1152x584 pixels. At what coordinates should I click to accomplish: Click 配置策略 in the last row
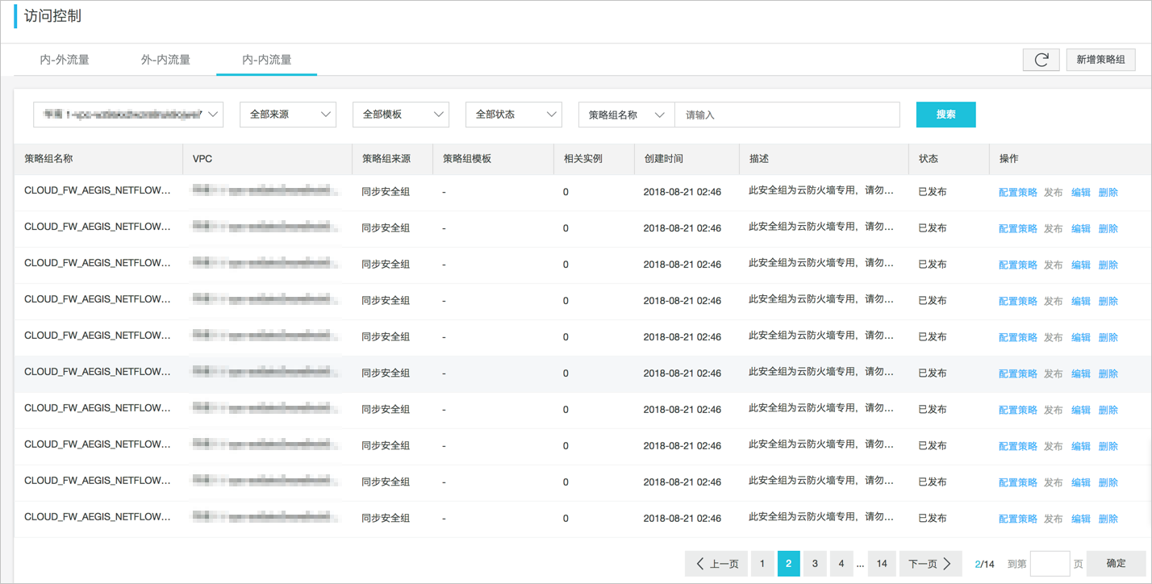coord(1018,519)
